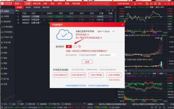174x109 pixels.
Task: Open 新三板 in the sidebar
Action: pyautogui.click(x=5, y=79)
